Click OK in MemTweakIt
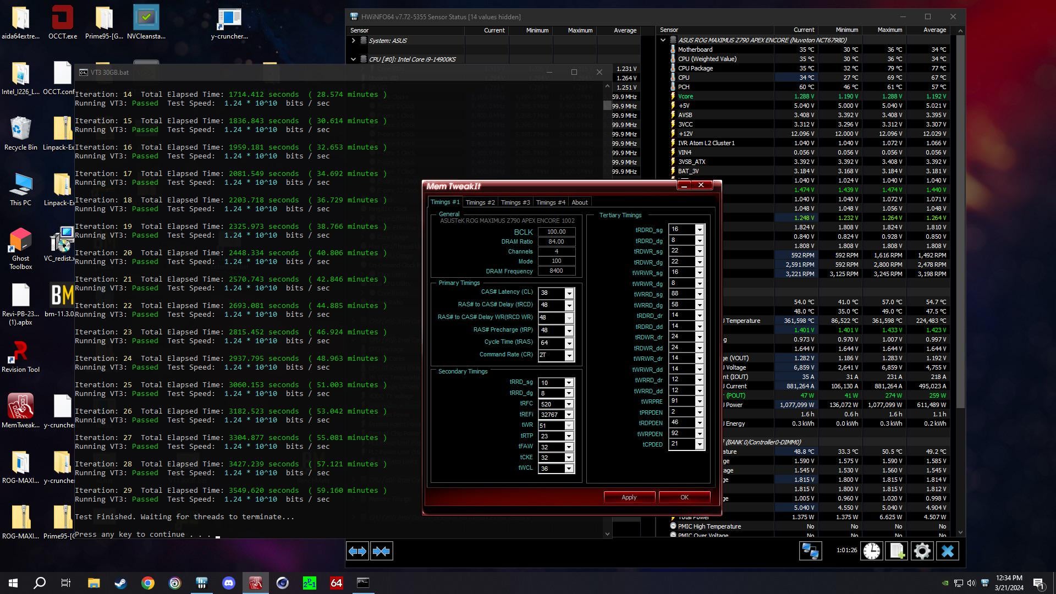This screenshot has width=1056, height=594. 684,497
